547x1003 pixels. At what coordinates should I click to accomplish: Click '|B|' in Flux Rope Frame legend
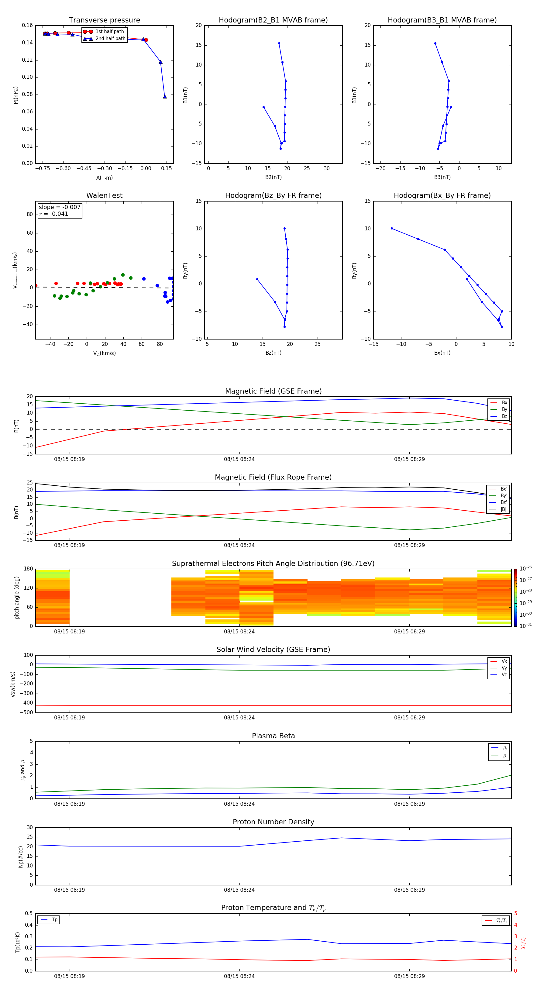tap(498, 509)
